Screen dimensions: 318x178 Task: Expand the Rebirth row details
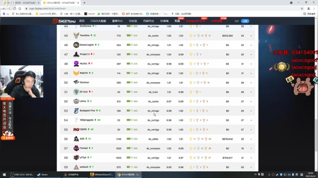[251, 73]
